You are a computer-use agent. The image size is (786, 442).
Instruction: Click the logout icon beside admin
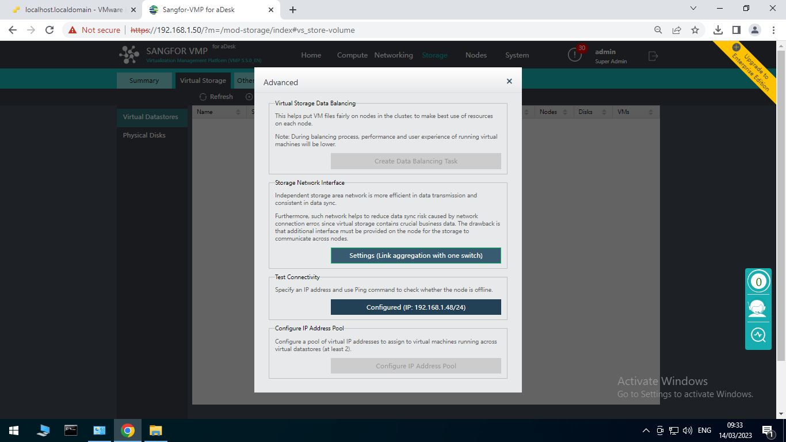point(652,55)
